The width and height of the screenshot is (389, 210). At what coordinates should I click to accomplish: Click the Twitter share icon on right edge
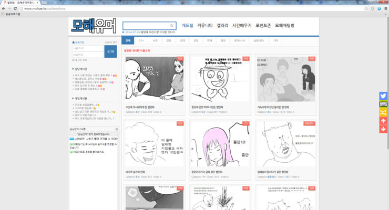pyautogui.click(x=383, y=96)
